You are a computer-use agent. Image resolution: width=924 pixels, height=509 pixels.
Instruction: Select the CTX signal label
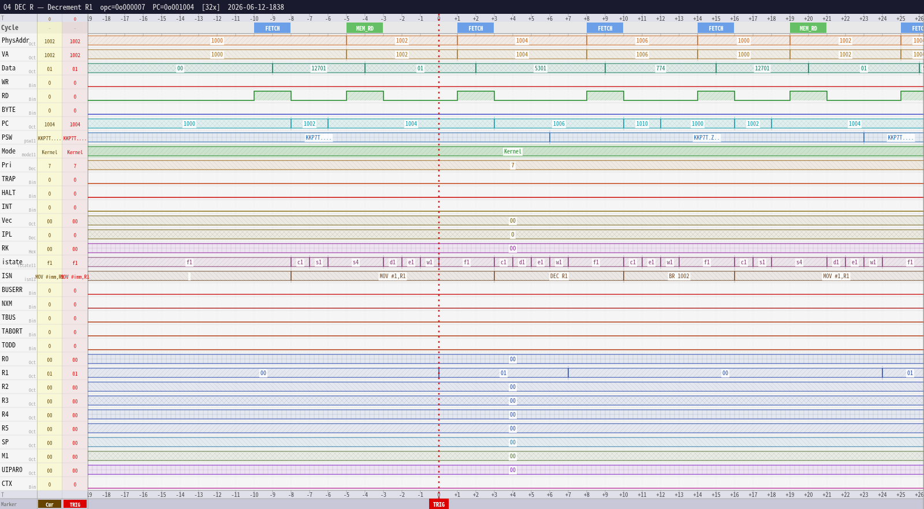point(7,484)
